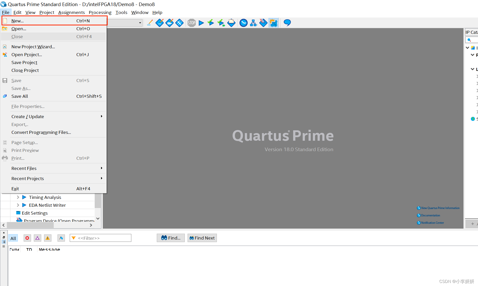Click the STOP processing toolbar icon
The image size is (478, 286).
pyautogui.click(x=192, y=23)
